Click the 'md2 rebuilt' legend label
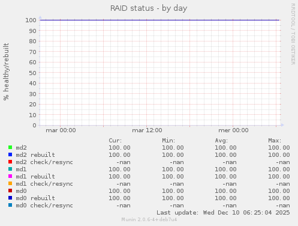 [35, 155]
